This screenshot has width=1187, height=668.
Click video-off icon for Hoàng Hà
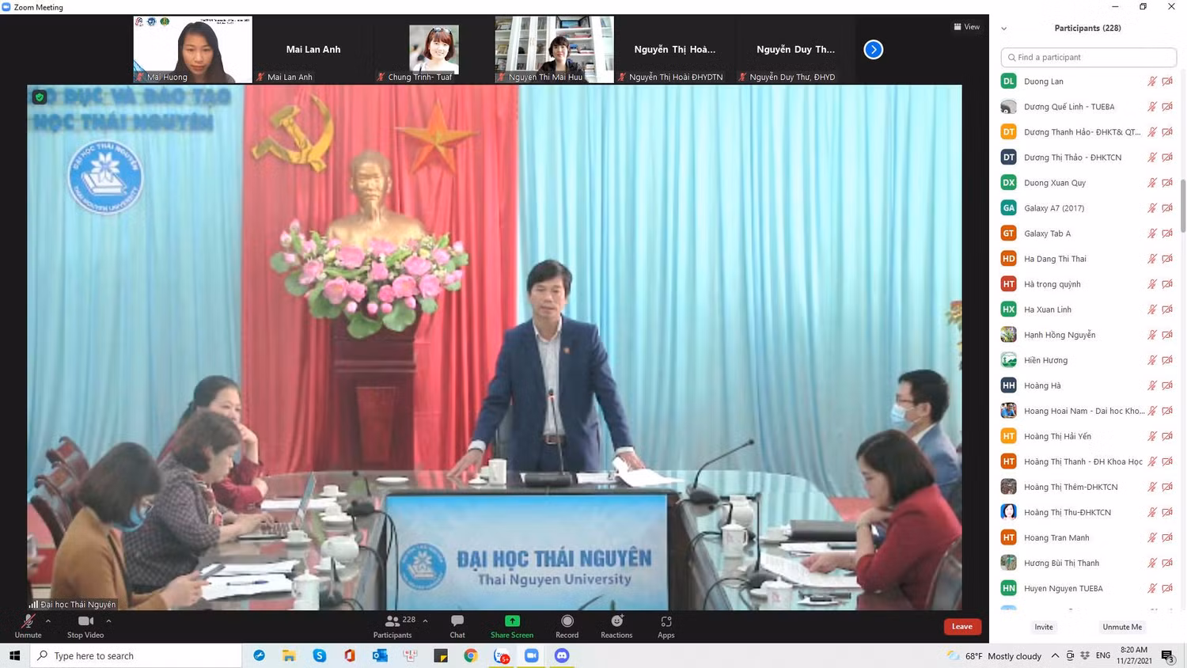click(x=1167, y=385)
